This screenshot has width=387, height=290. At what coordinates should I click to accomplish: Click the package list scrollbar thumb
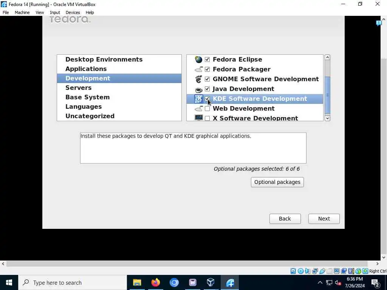click(x=327, y=95)
